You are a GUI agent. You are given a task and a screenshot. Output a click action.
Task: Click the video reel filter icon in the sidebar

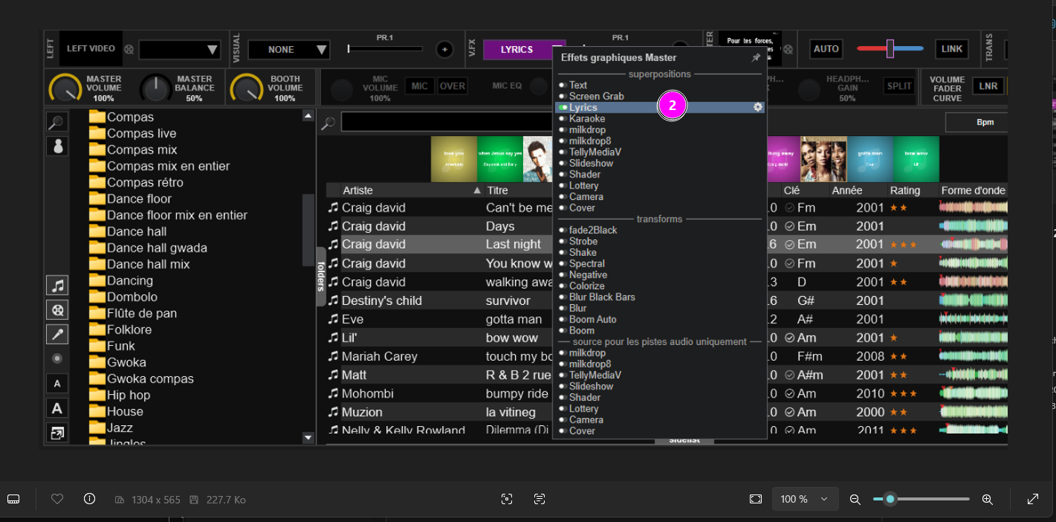[57, 310]
